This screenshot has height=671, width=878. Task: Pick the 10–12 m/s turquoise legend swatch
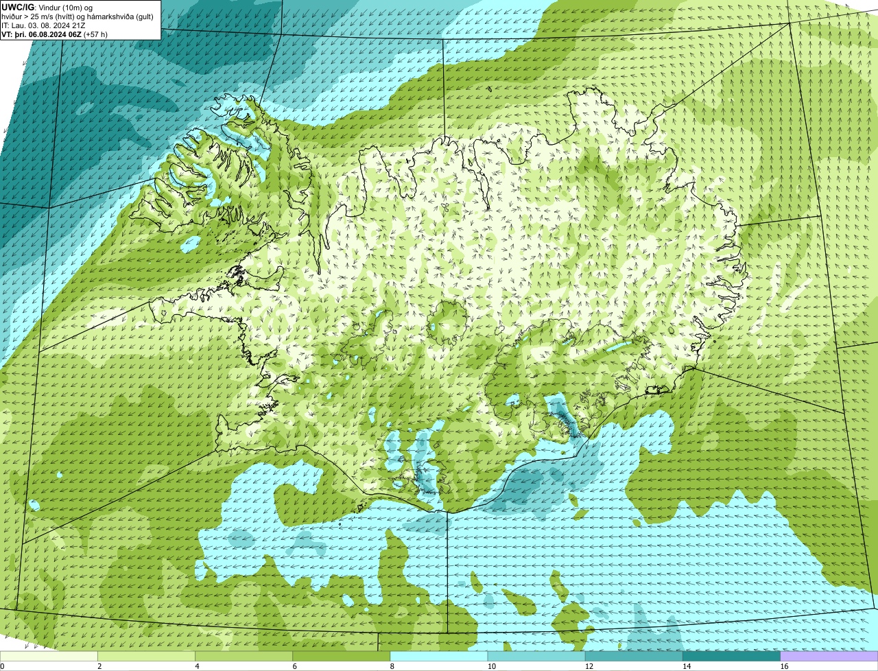pyautogui.click(x=536, y=657)
